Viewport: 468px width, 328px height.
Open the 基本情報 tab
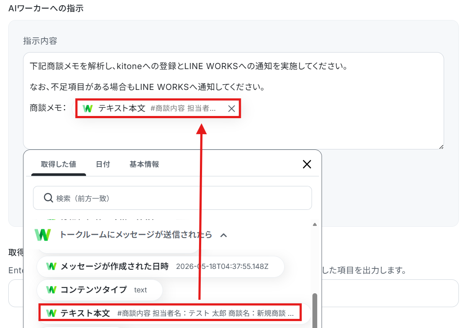click(144, 165)
